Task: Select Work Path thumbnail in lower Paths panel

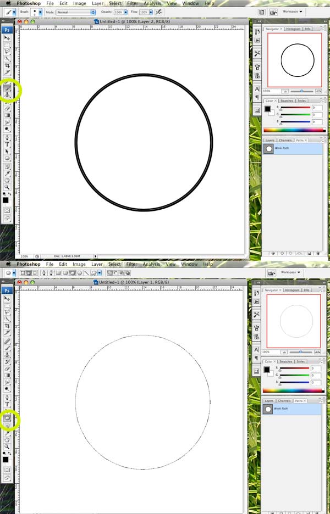Action: (x=268, y=409)
